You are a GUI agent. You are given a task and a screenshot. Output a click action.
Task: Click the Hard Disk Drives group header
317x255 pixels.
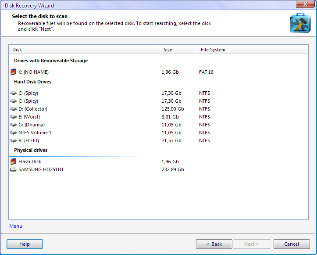click(x=32, y=82)
